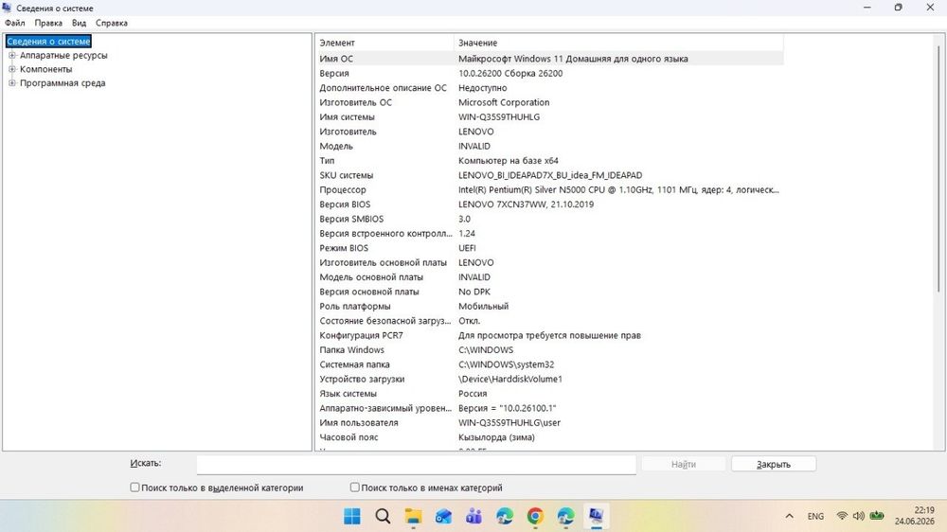Select the Состояние безопасной загрузки row
This screenshot has width=947, height=532.
tap(549, 321)
